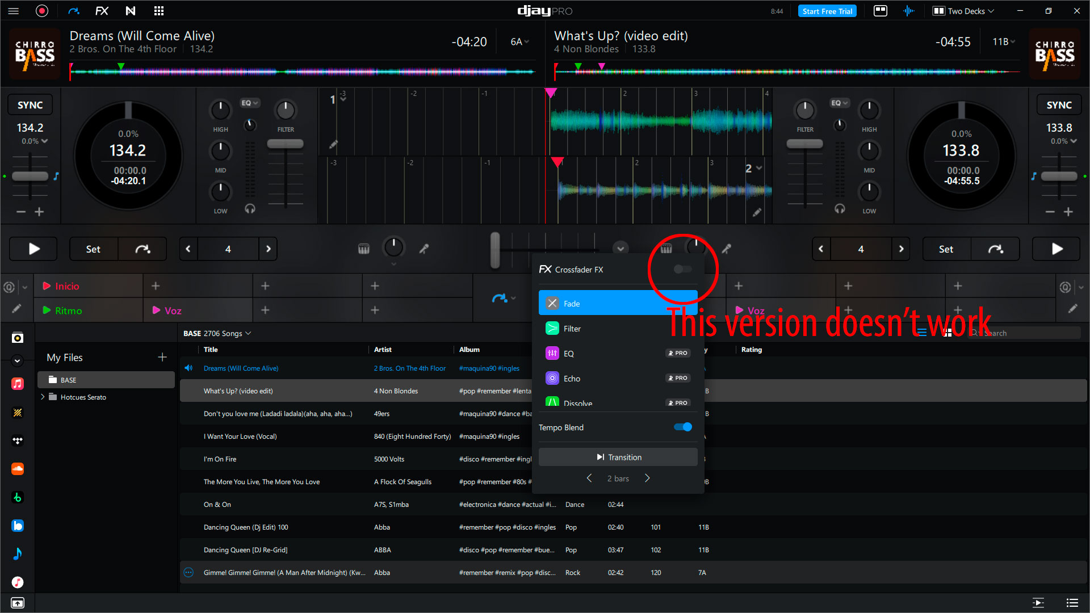Expand the Hotcues Serato folder

(43, 397)
